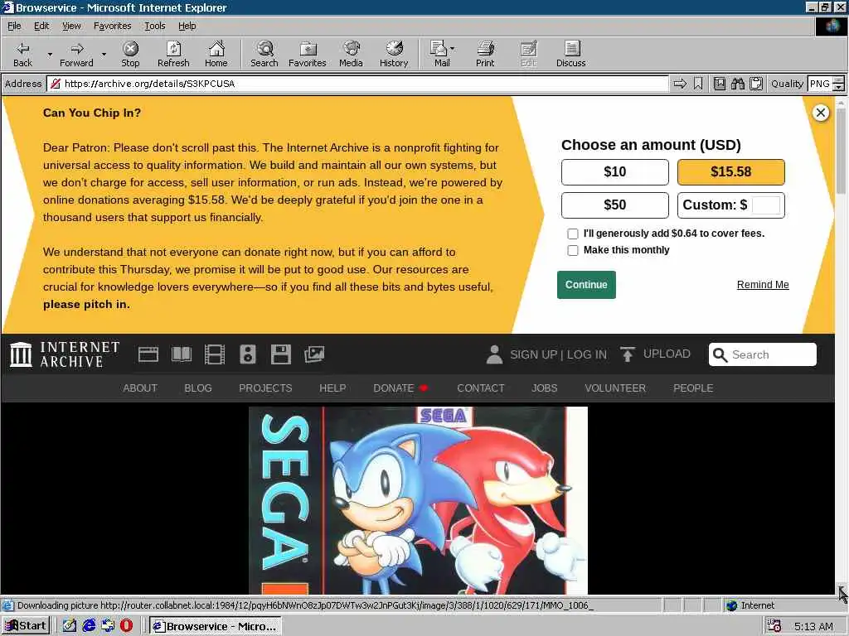
Task: Open the Media toolbar pane
Action: (351, 54)
